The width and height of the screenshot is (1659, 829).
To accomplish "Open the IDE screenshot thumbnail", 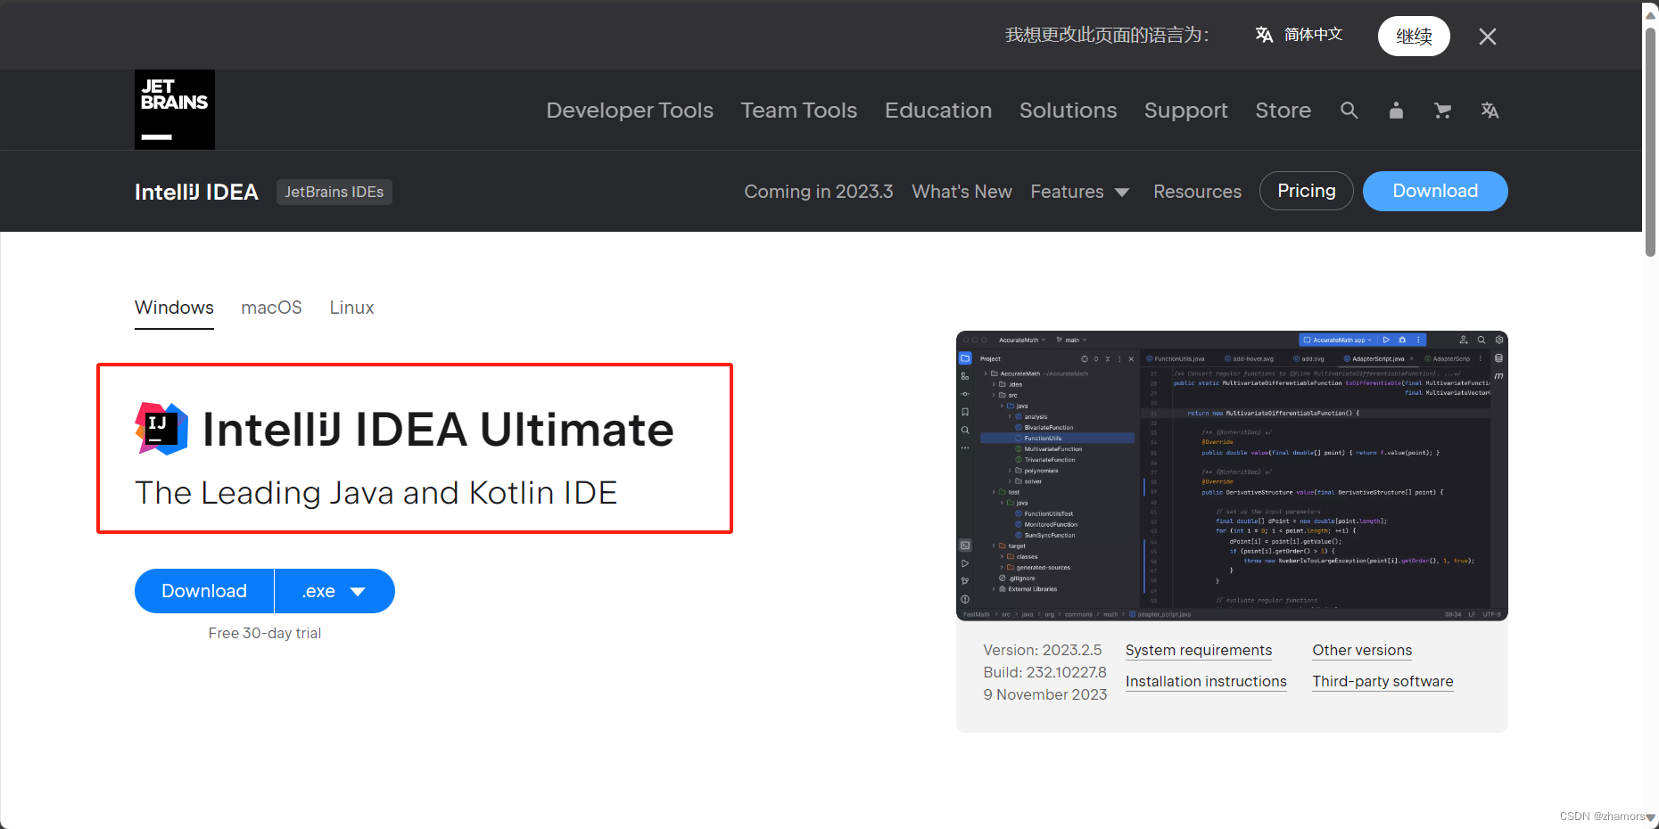I will (x=1232, y=476).
